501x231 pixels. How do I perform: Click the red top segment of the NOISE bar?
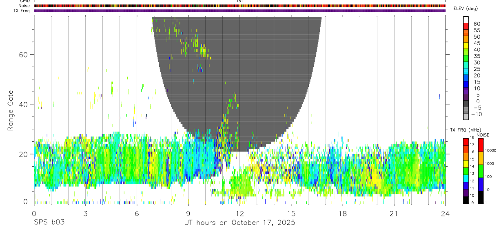point(481,145)
